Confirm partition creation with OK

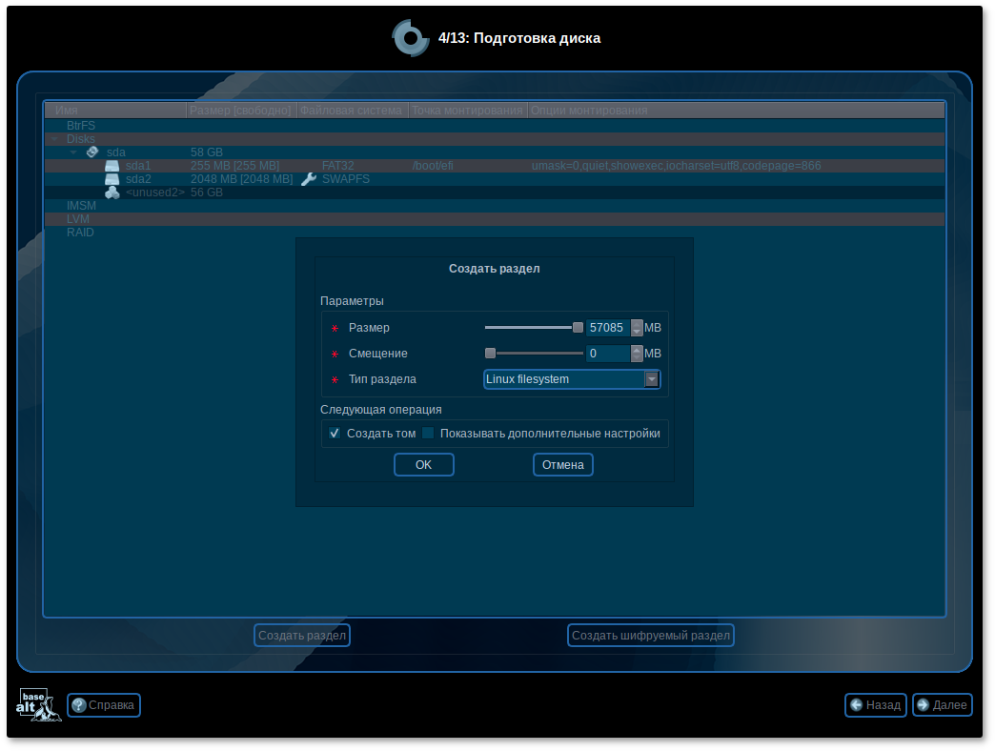[423, 465]
